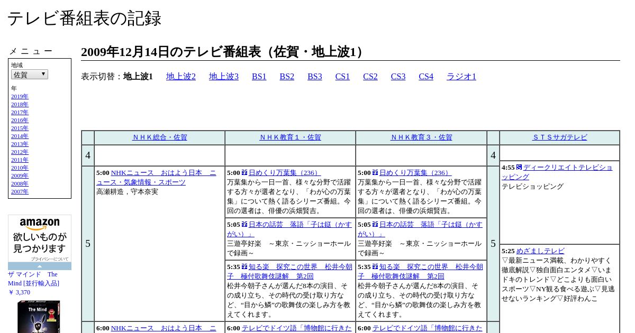Screen dimensions: 635x333
Task: Switch to the CS3 listing
Action: click(x=398, y=77)
